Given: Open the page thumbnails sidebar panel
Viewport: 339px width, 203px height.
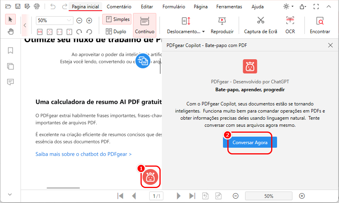Looking at the screenshot, I should click(x=10, y=66).
